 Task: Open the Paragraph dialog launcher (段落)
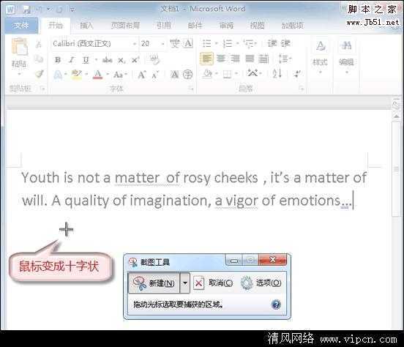[x=302, y=89]
